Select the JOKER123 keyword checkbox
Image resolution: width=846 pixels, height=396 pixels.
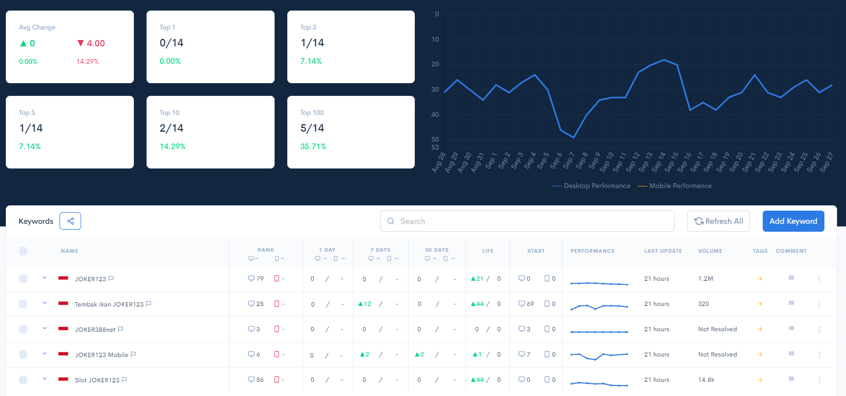pos(23,279)
